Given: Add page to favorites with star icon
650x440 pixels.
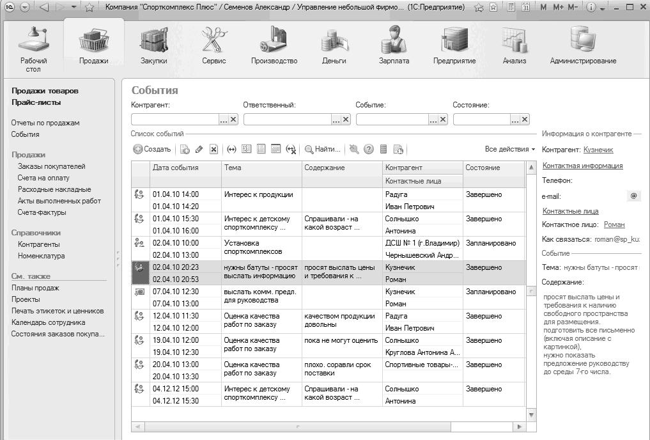Looking at the screenshot, I should (x=89, y=8).
